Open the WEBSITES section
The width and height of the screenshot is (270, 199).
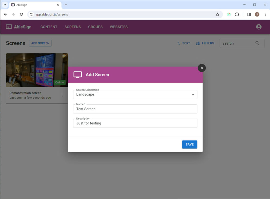pos(119,27)
